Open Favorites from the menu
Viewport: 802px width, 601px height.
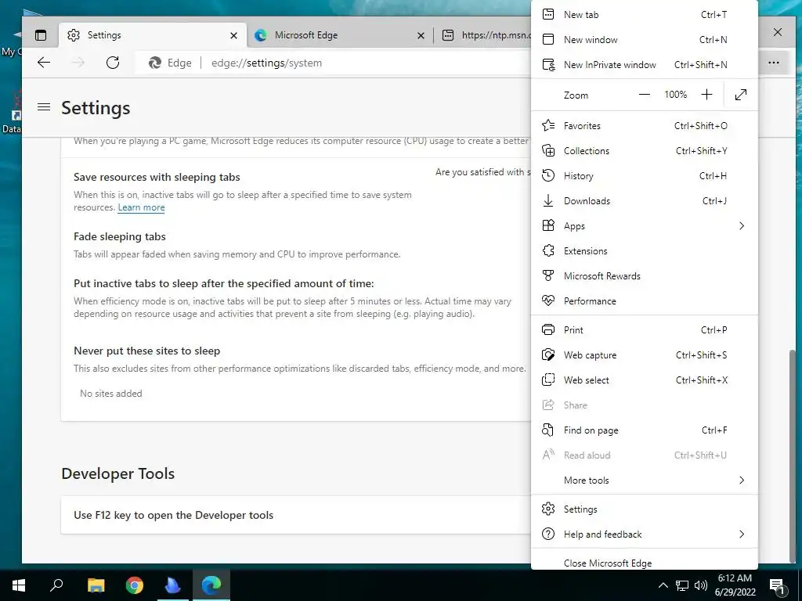pos(645,126)
